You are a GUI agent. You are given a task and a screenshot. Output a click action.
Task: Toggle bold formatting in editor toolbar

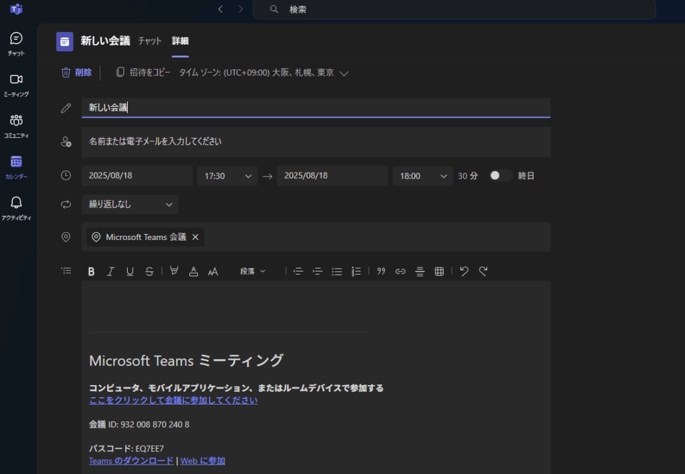(x=92, y=271)
